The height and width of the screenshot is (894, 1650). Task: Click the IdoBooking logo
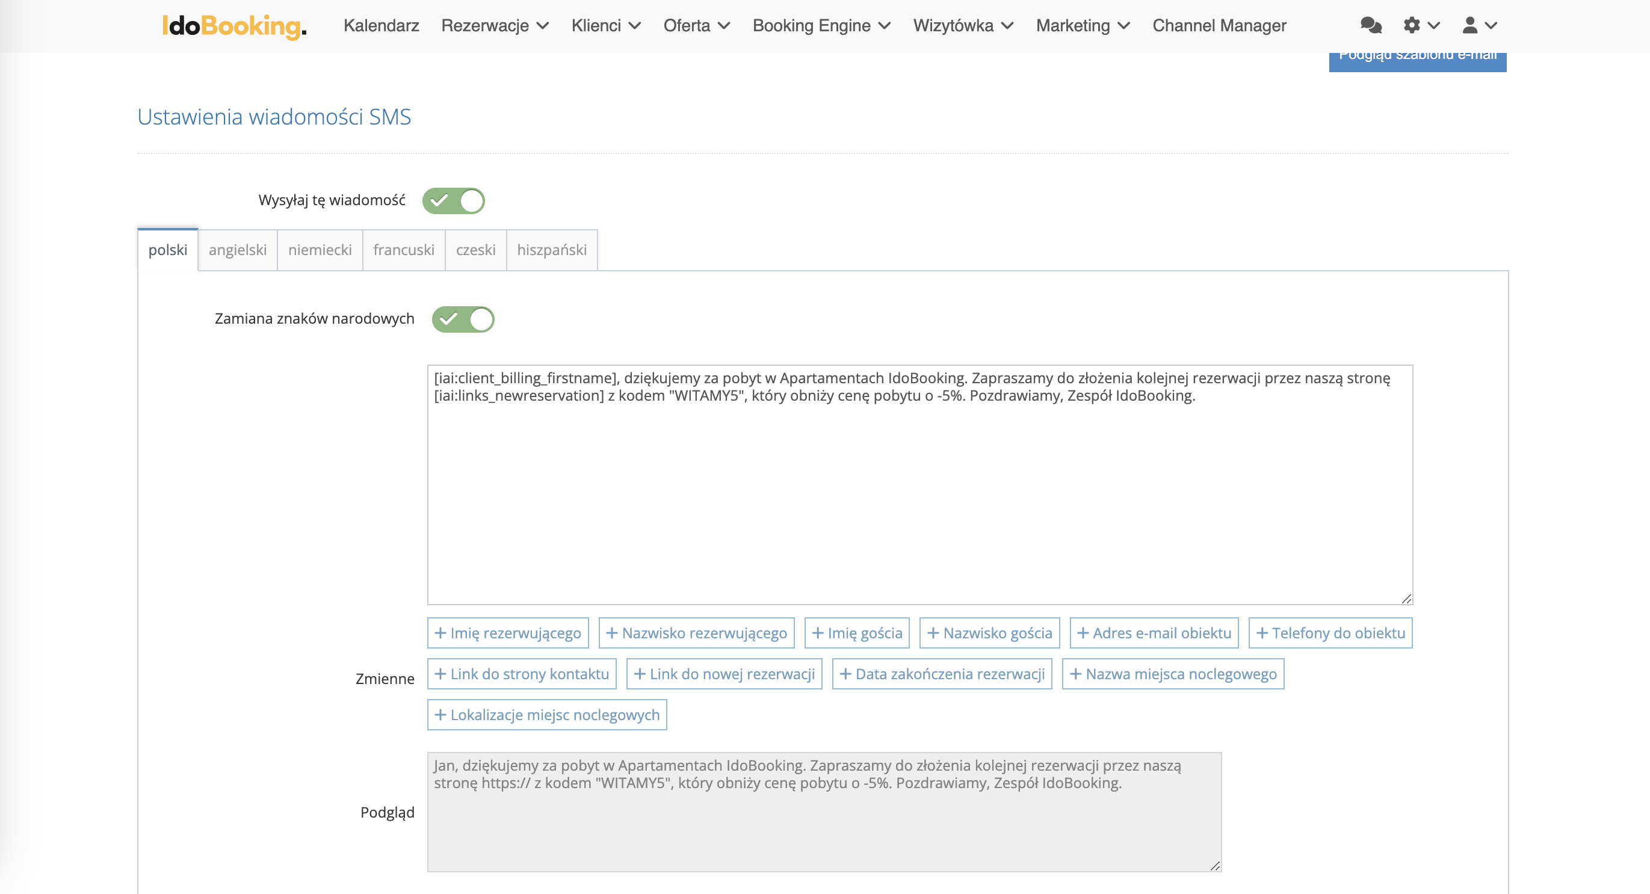(235, 26)
